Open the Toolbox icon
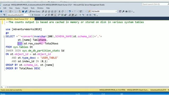Viewport: 169px width, 95px height. (x=126, y=11)
